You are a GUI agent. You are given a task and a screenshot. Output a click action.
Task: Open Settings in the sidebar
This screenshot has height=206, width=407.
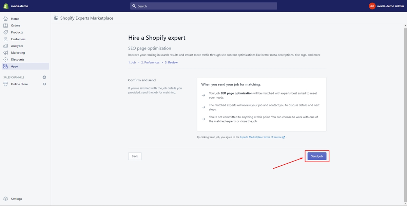(16, 199)
